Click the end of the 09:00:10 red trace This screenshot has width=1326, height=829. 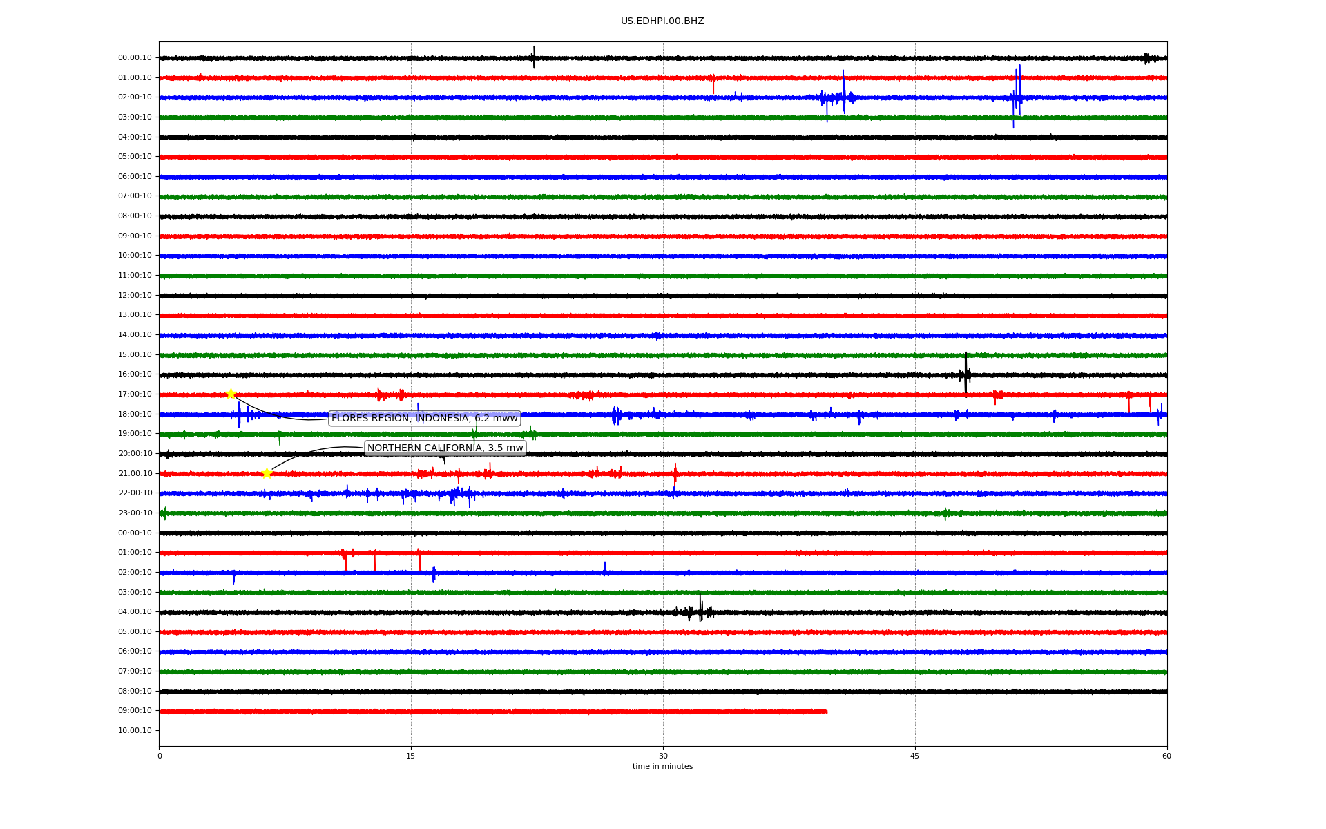tap(826, 712)
